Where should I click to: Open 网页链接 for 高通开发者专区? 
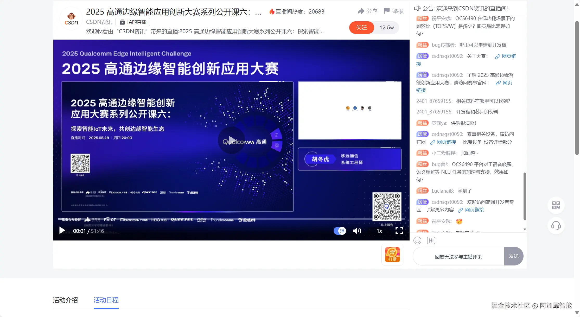coord(471,210)
